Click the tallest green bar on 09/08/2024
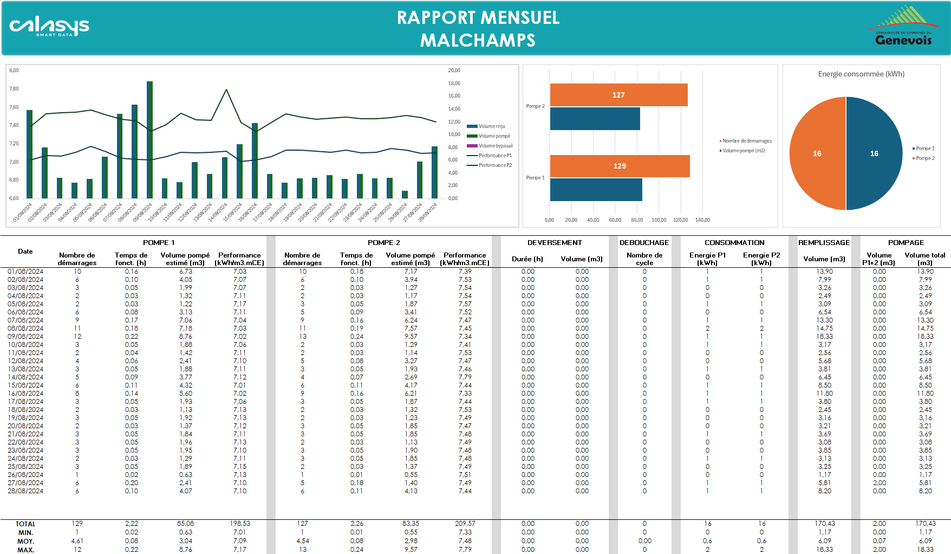 pos(150,139)
